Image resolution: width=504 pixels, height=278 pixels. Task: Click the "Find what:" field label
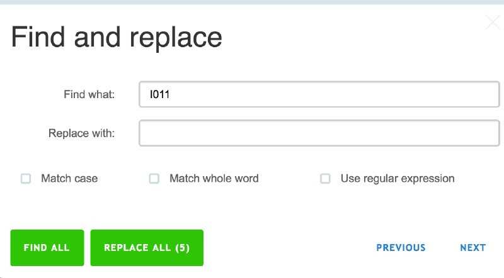click(89, 95)
